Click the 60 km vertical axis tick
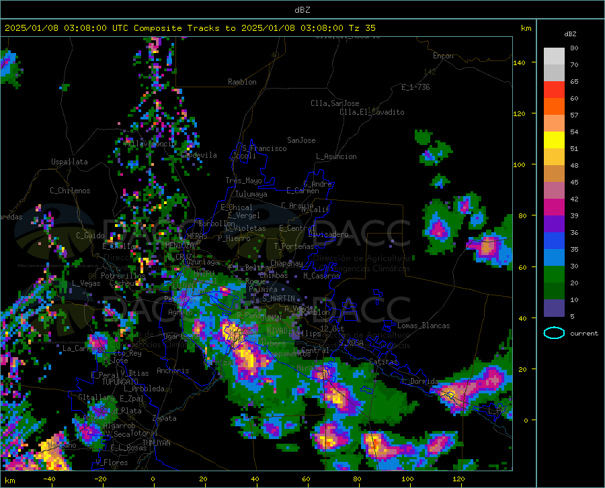Image resolution: width=605 pixels, height=488 pixels. pyautogui.click(x=522, y=267)
